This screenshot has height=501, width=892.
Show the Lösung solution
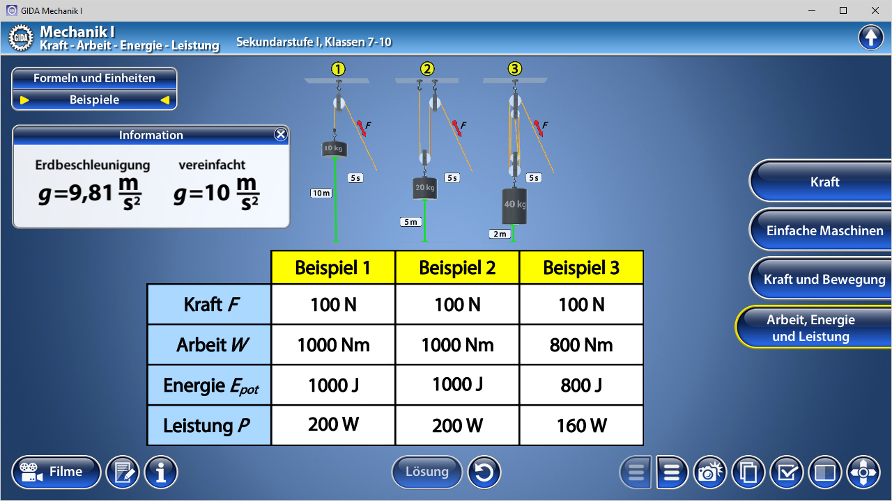coord(427,472)
